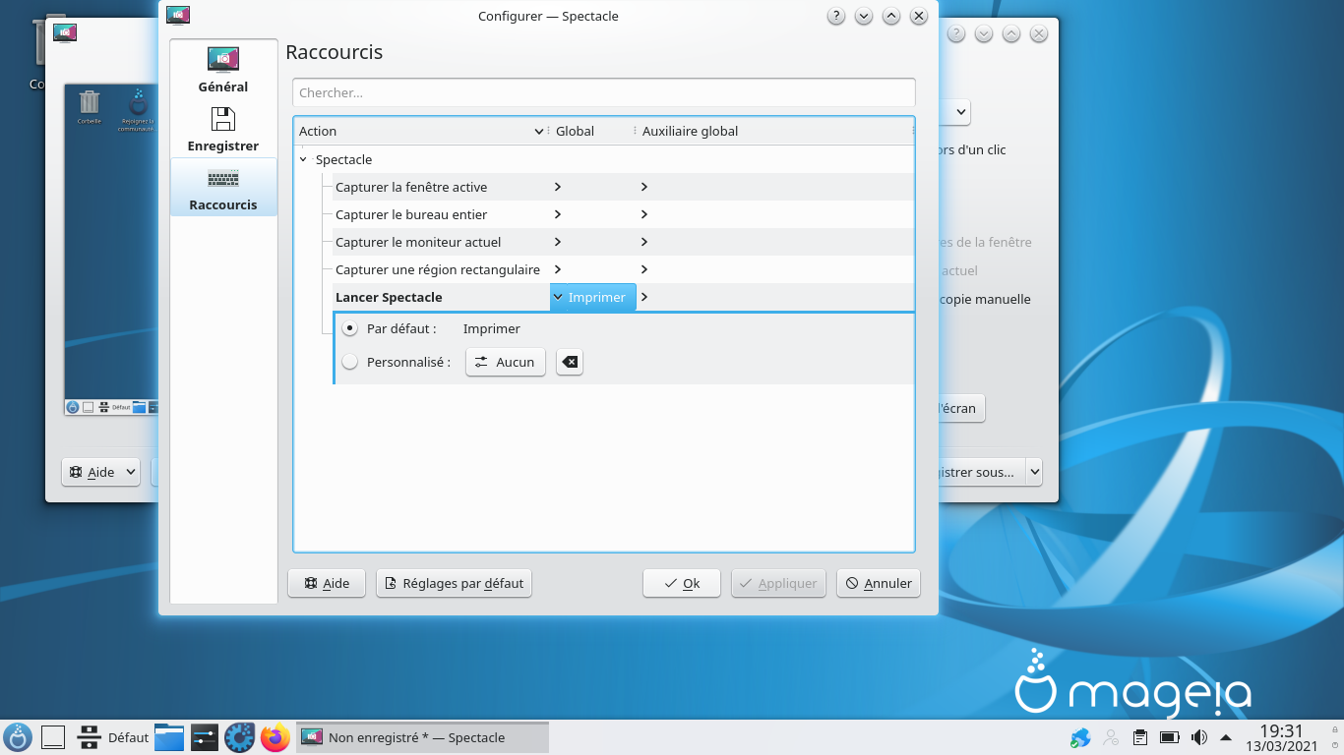Viewport: 1344px width, 755px height.
Task: Click the Global column header
Action: [590, 131]
